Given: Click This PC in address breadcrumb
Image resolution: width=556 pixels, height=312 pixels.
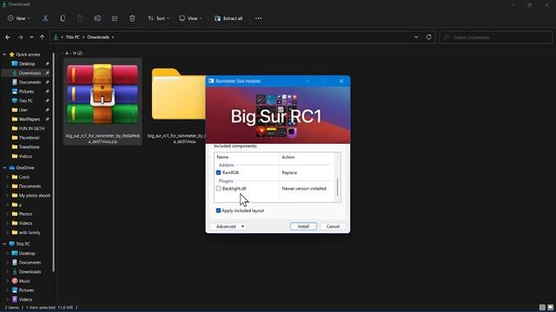Looking at the screenshot, I should click(x=73, y=37).
